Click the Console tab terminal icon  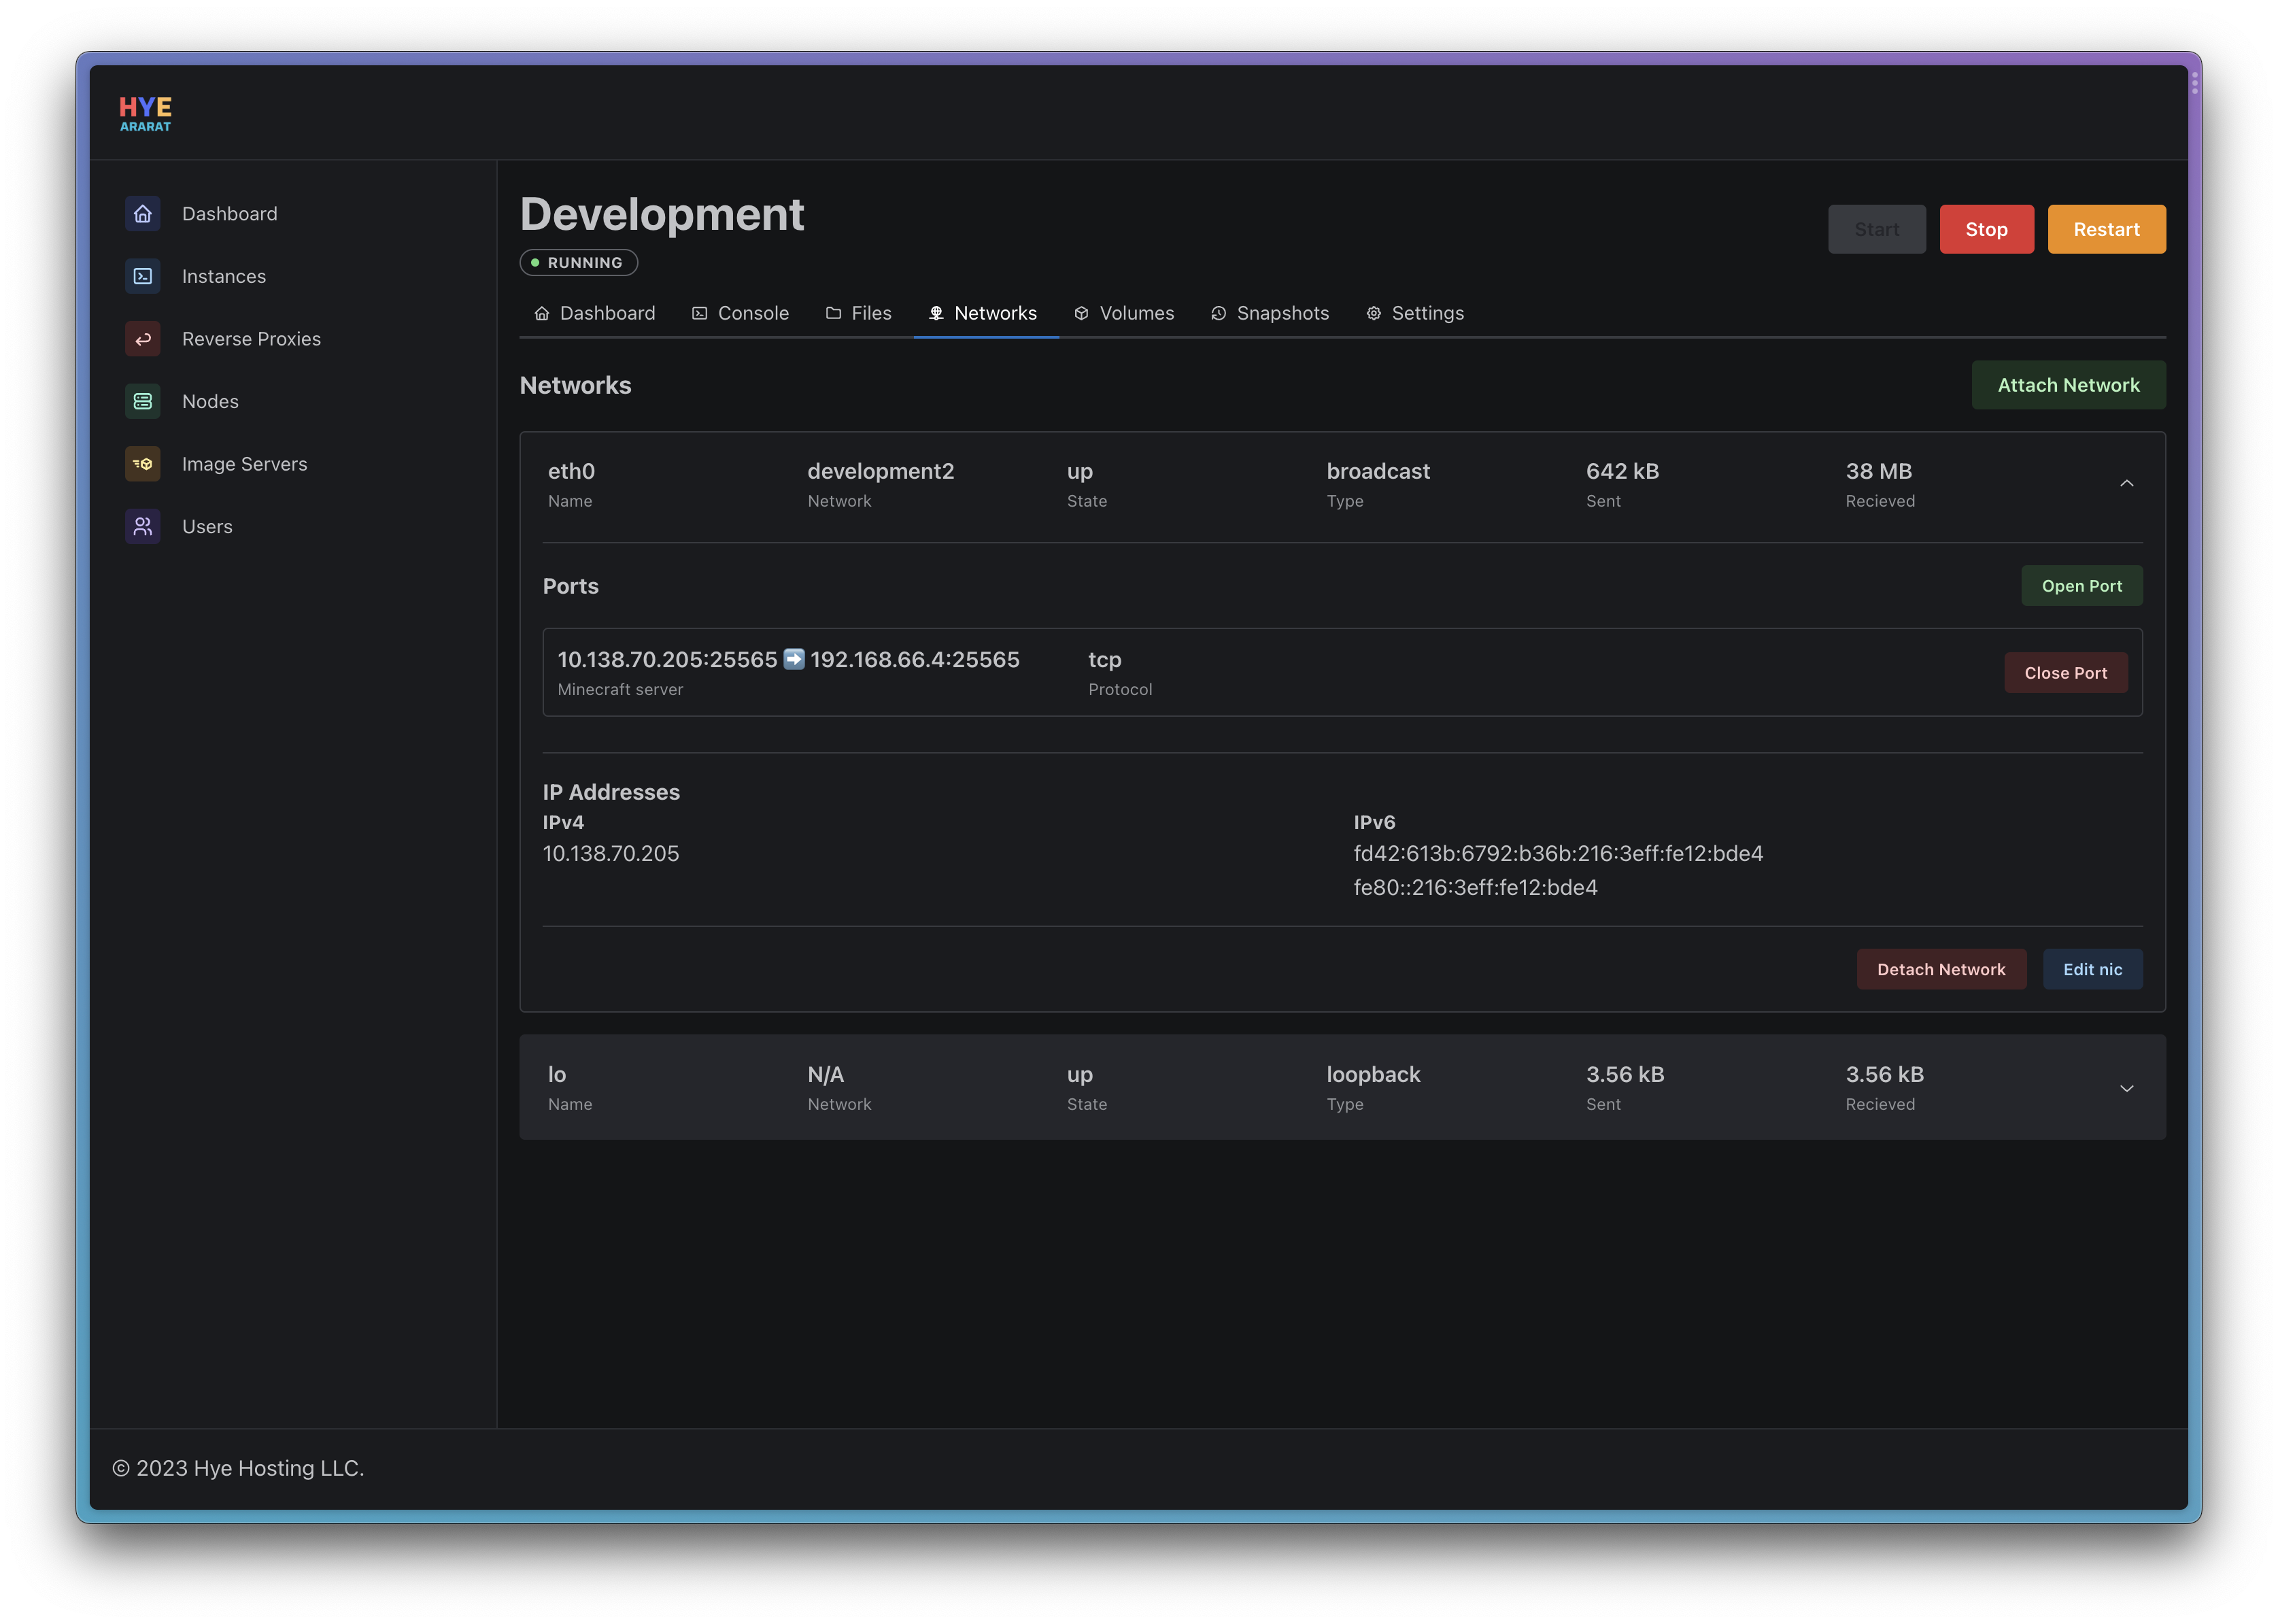(x=700, y=313)
